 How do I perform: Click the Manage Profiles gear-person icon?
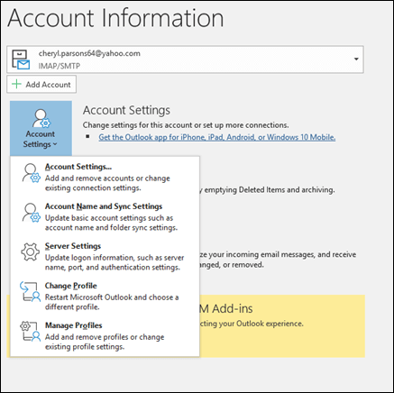[30, 331]
